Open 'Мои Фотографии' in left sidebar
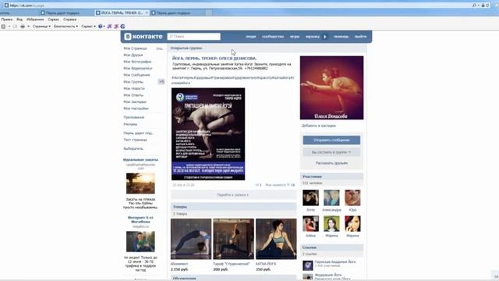This screenshot has width=499, height=281. click(137, 62)
